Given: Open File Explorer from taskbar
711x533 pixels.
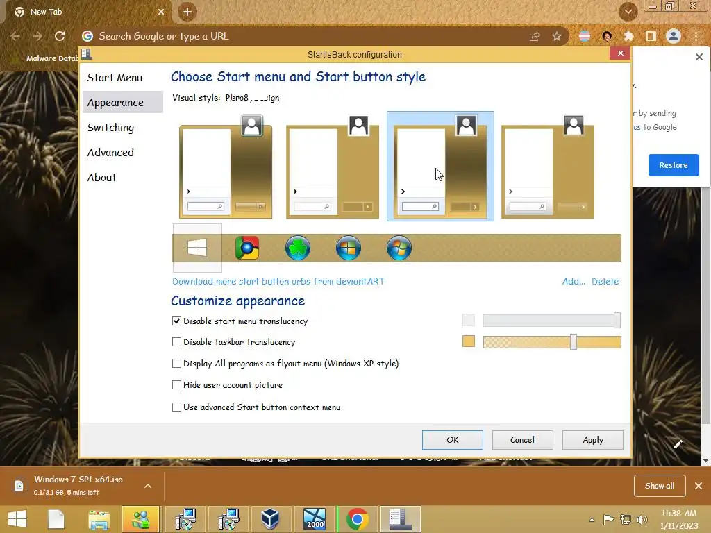Looking at the screenshot, I should pyautogui.click(x=99, y=519).
